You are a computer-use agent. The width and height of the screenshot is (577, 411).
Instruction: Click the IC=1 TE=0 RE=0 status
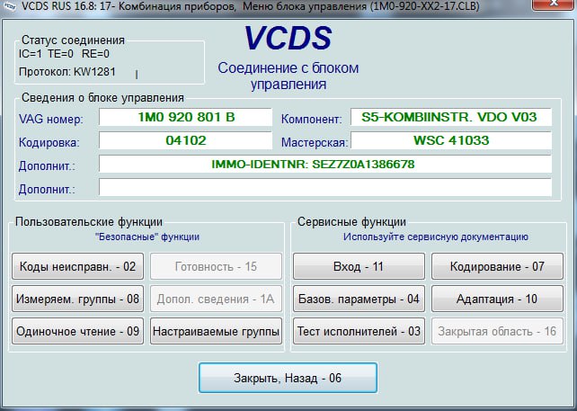point(64,54)
